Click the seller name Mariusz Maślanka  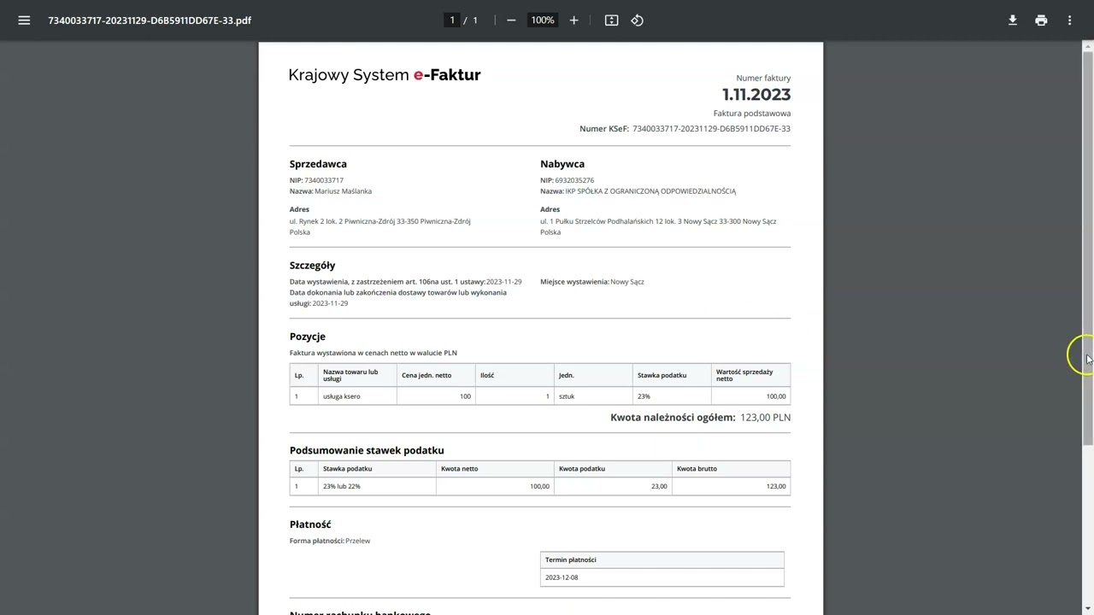pos(343,191)
